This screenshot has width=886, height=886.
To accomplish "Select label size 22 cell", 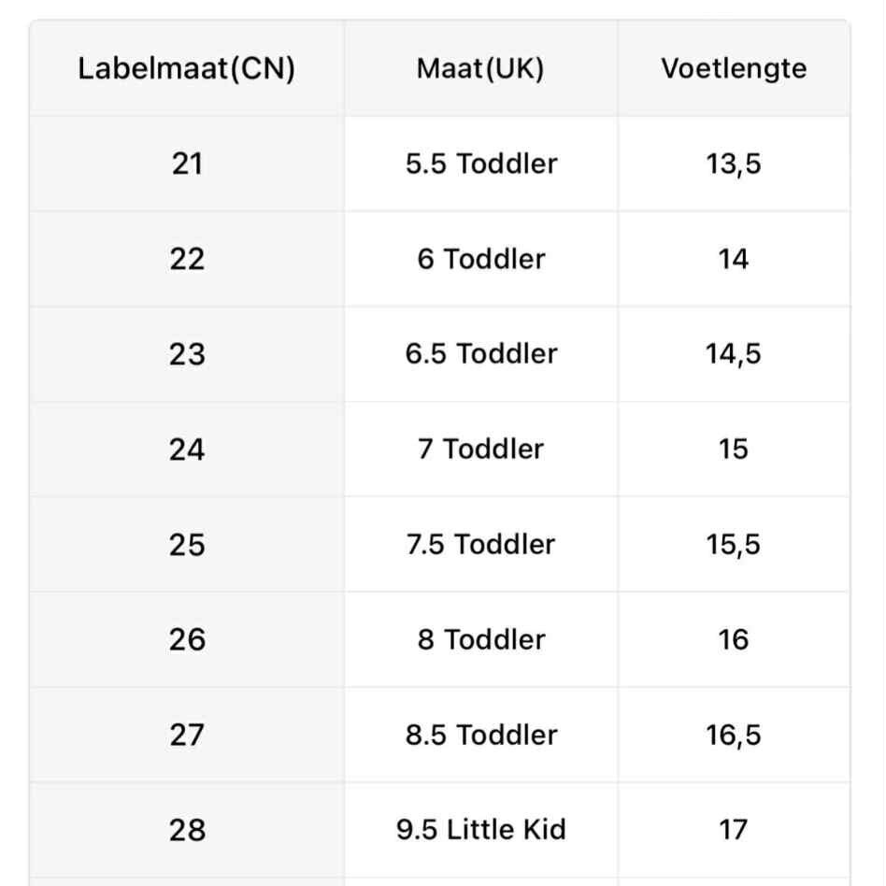I will (187, 259).
